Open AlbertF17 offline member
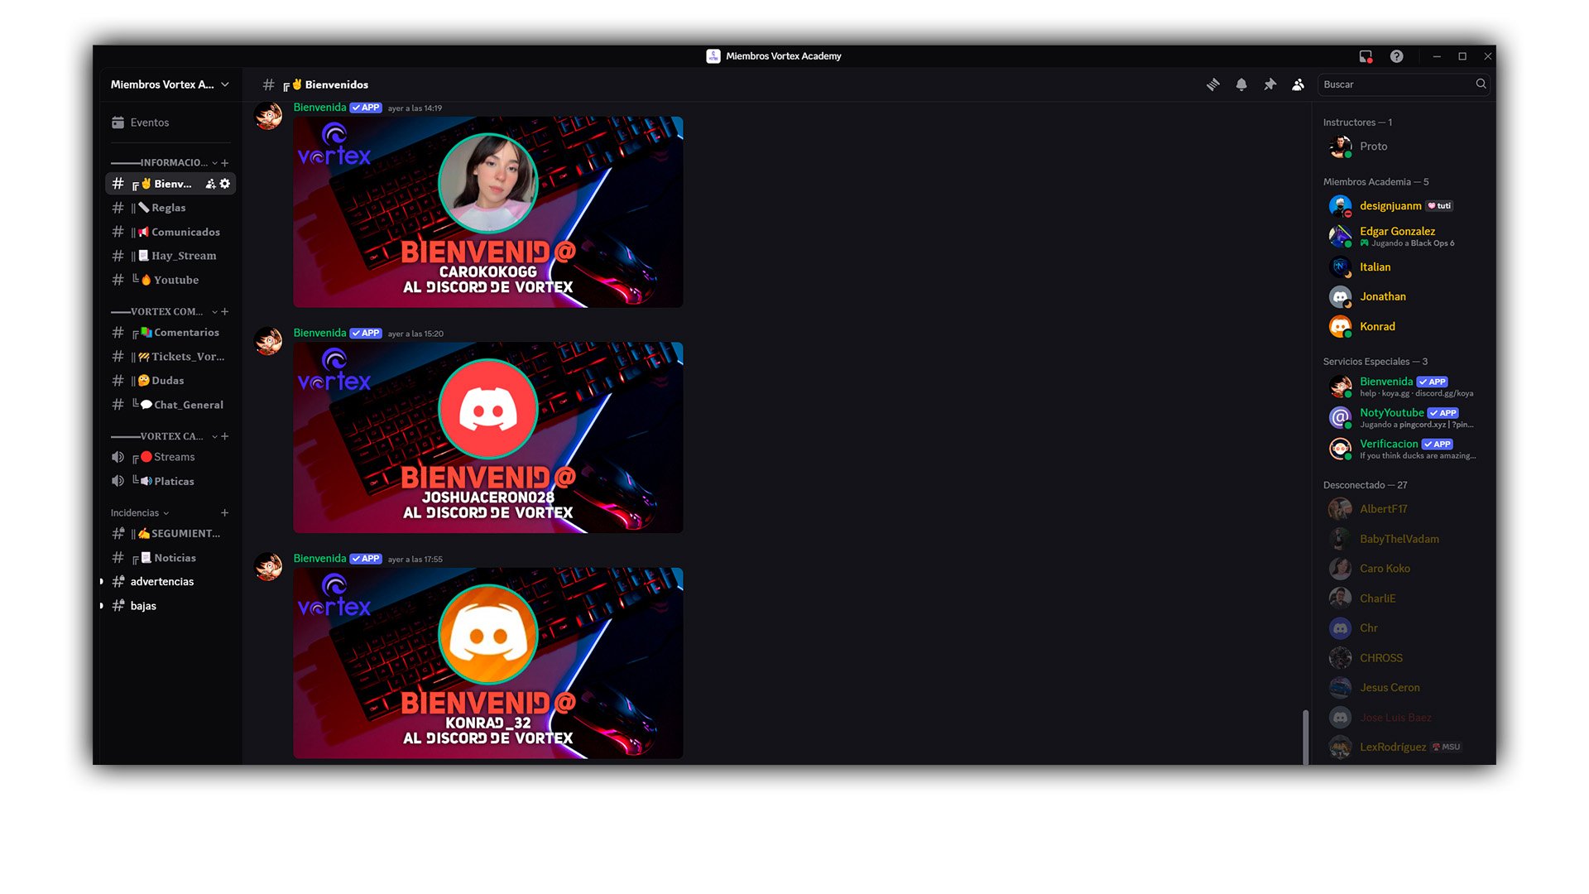1589x894 pixels. [1404, 509]
